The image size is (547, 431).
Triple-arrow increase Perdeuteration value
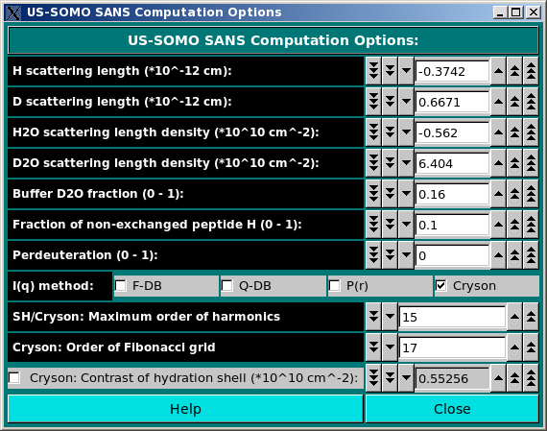click(531, 255)
